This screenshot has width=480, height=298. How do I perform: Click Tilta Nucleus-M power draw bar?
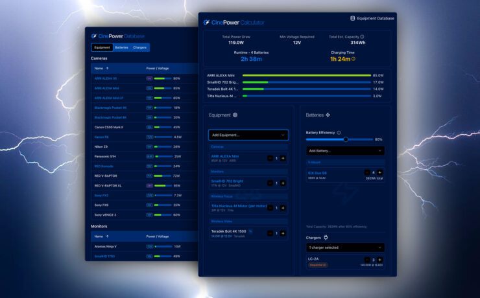(306, 96)
